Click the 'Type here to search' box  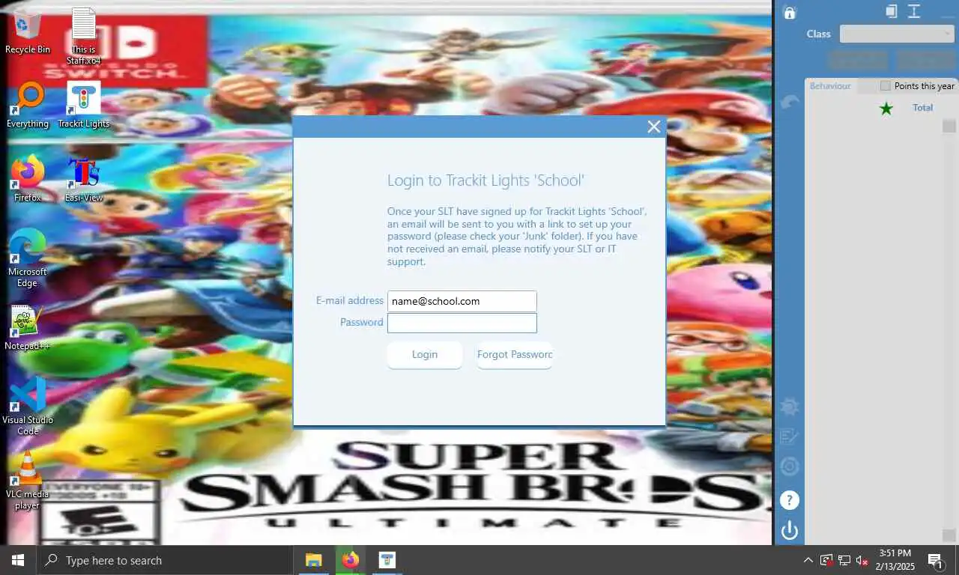point(164,560)
